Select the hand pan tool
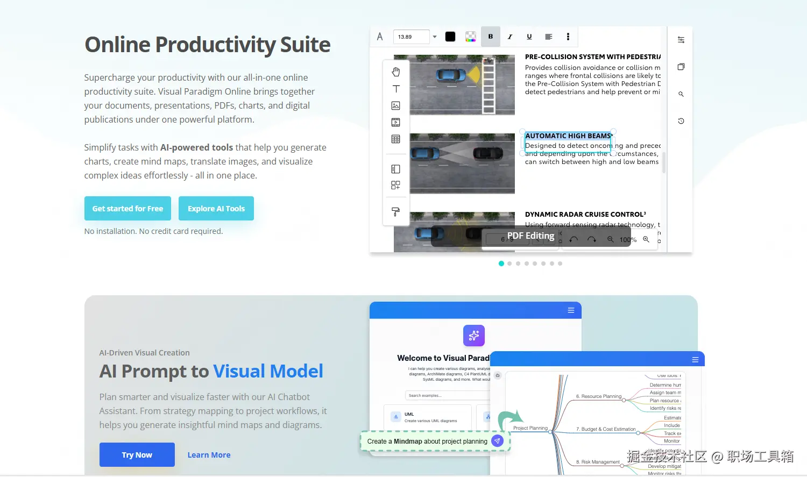This screenshot has width=807, height=477. pos(396,72)
